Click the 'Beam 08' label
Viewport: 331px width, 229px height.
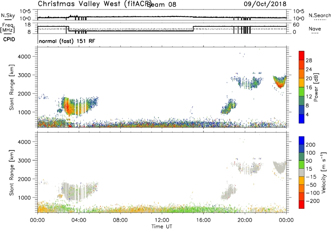(161, 5)
